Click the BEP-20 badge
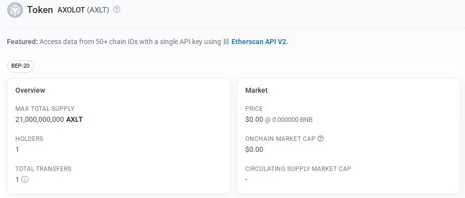The width and height of the screenshot is (465, 198). (x=21, y=66)
